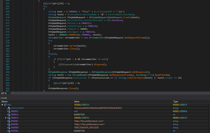Click the Locals panel title

pyautogui.click(x=4, y=98)
